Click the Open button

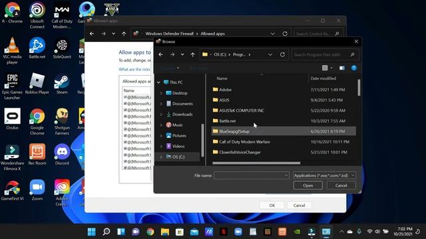coord(308,185)
